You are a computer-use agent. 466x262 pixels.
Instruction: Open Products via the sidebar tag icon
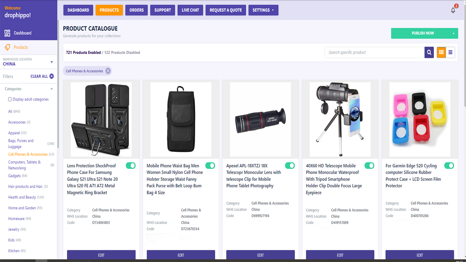[x=7, y=47]
